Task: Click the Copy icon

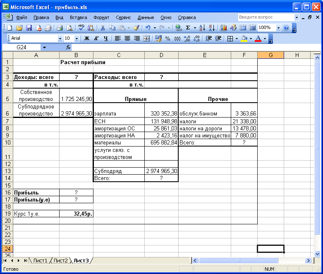Action: point(112,28)
